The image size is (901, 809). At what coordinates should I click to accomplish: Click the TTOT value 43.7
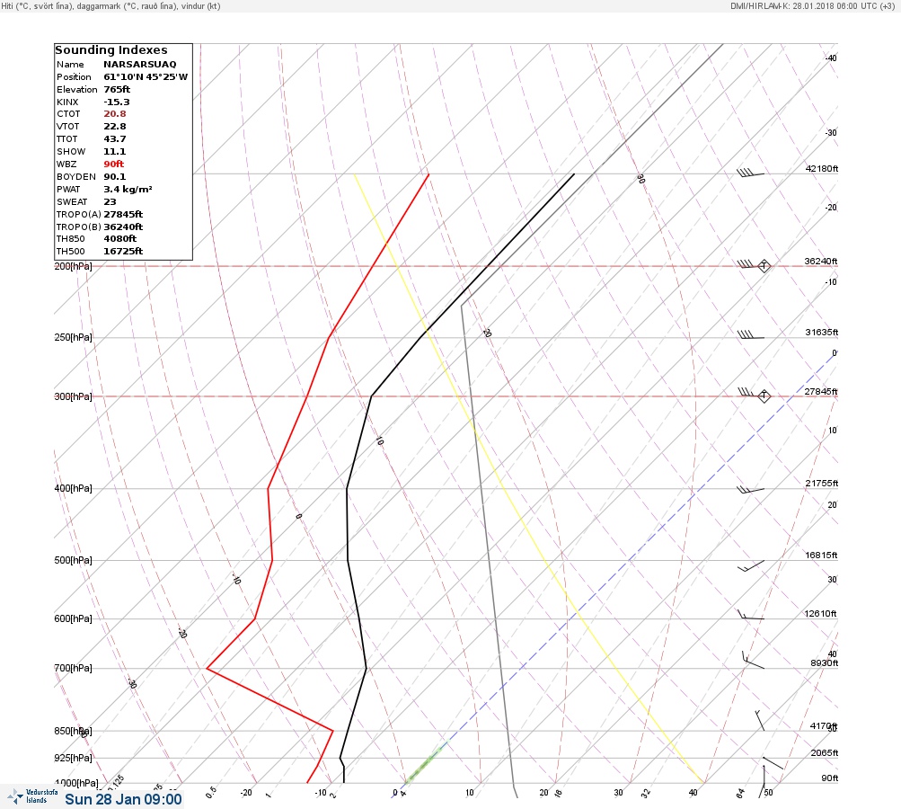pyautogui.click(x=115, y=139)
